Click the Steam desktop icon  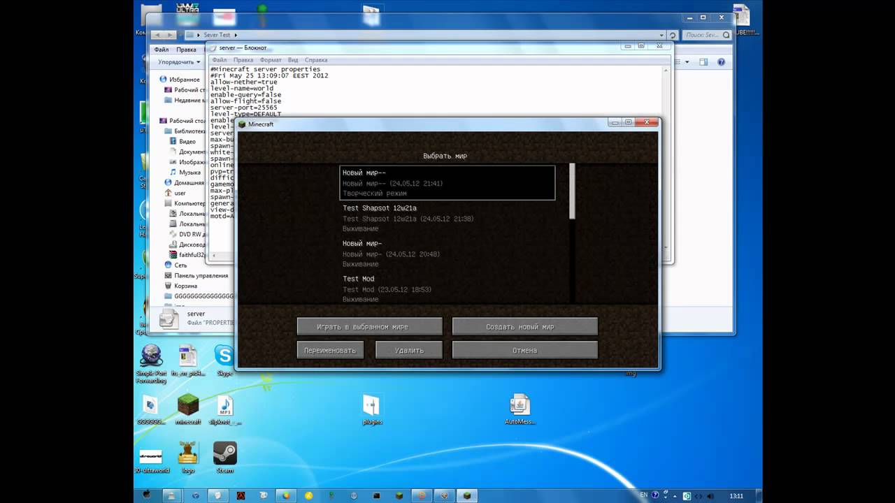pos(224,458)
